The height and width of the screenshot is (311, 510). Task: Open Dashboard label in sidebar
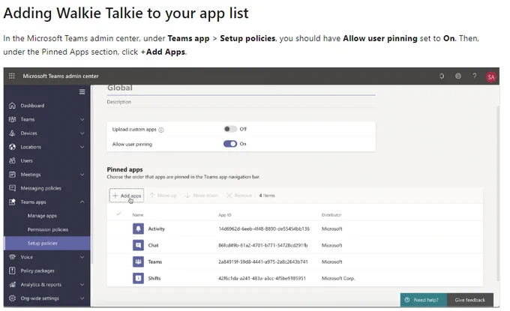(32, 106)
